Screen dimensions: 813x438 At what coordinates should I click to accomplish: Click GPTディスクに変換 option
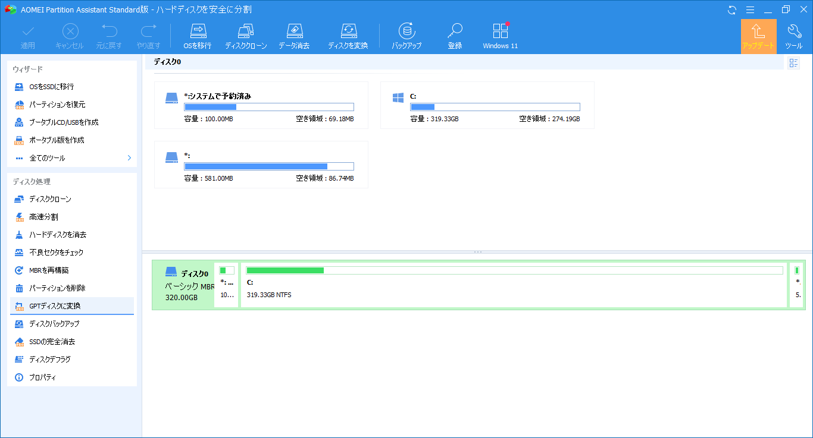pos(72,306)
